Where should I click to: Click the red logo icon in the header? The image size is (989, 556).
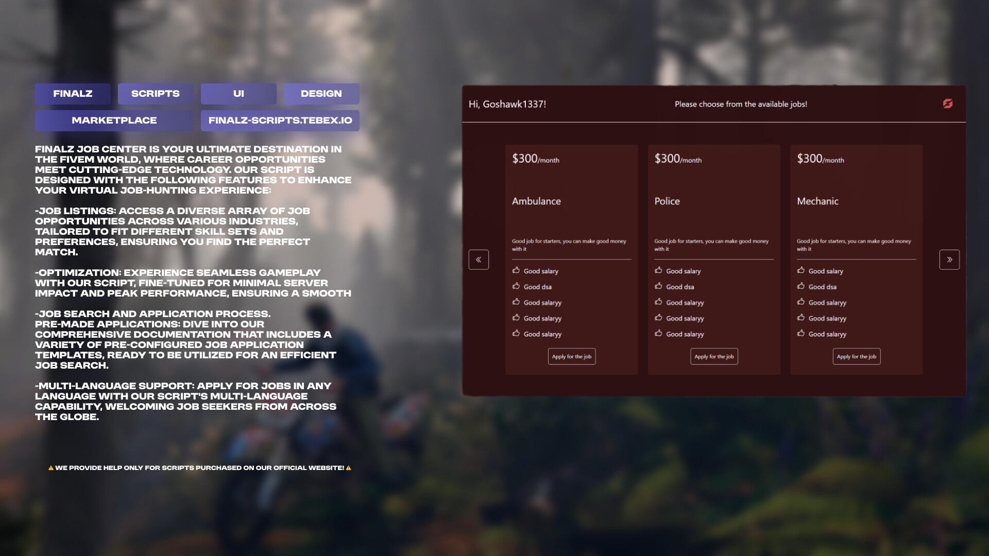(x=947, y=103)
